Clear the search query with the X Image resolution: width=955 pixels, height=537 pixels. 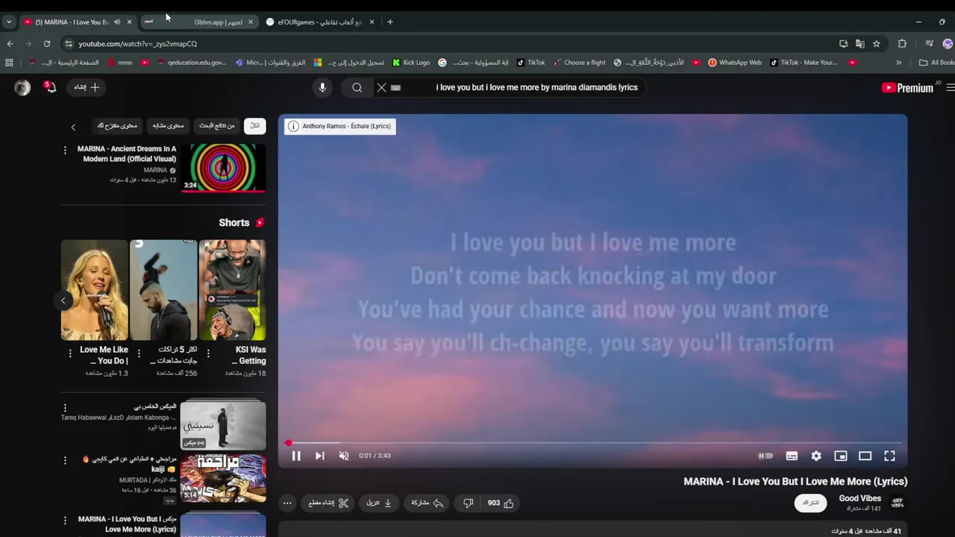pos(381,87)
